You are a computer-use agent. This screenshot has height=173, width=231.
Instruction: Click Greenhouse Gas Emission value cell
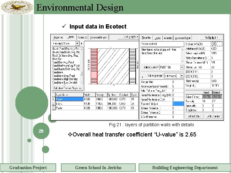click(178, 86)
